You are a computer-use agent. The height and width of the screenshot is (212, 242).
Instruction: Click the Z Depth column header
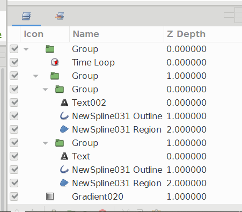click(186, 34)
